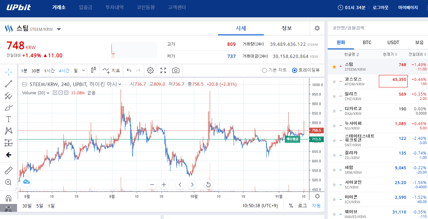
Task: Select the text annotation tool
Action: 9,119
